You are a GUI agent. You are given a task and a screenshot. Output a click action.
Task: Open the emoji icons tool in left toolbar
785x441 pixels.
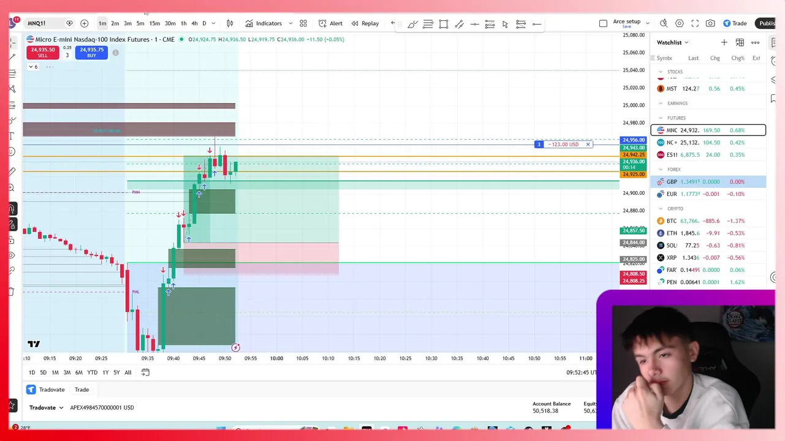(x=12, y=151)
